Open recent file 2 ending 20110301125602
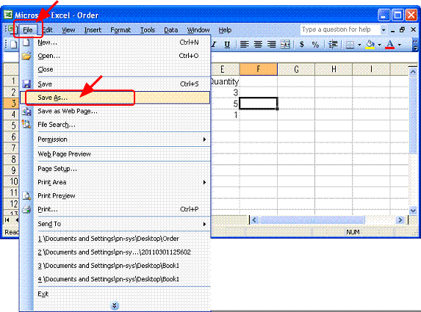 pos(115,253)
